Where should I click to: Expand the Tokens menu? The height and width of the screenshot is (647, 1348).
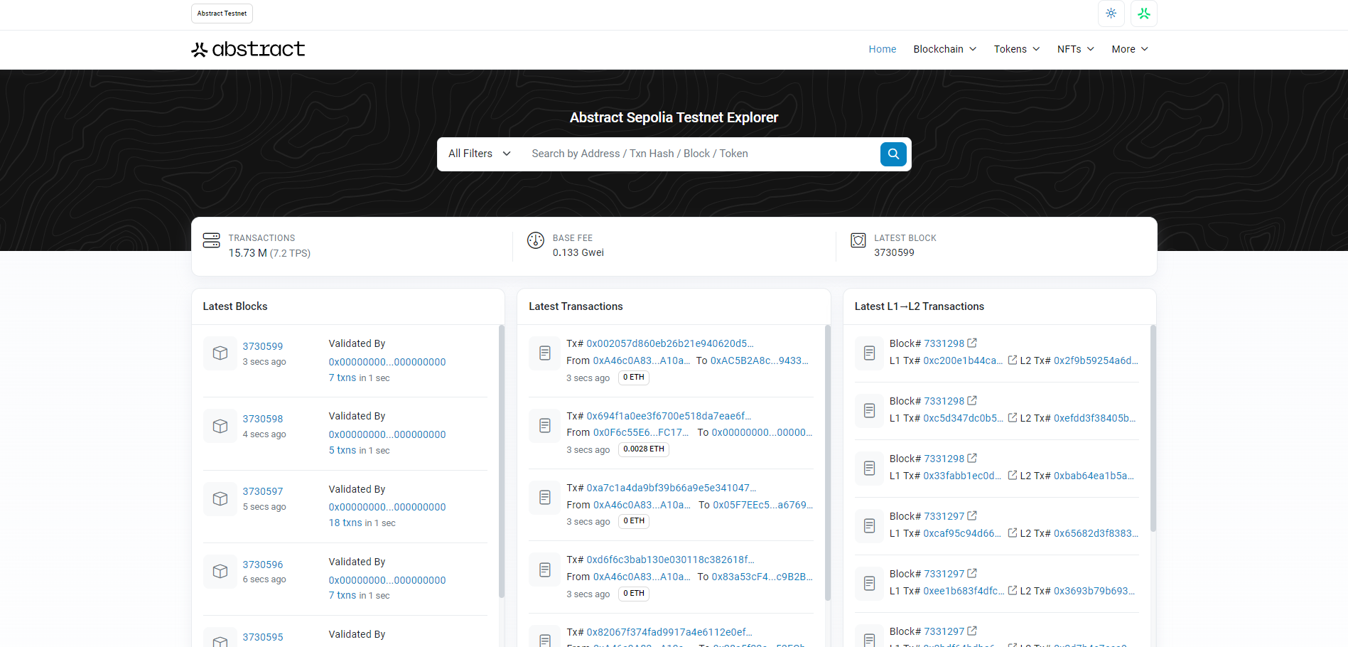click(1017, 49)
